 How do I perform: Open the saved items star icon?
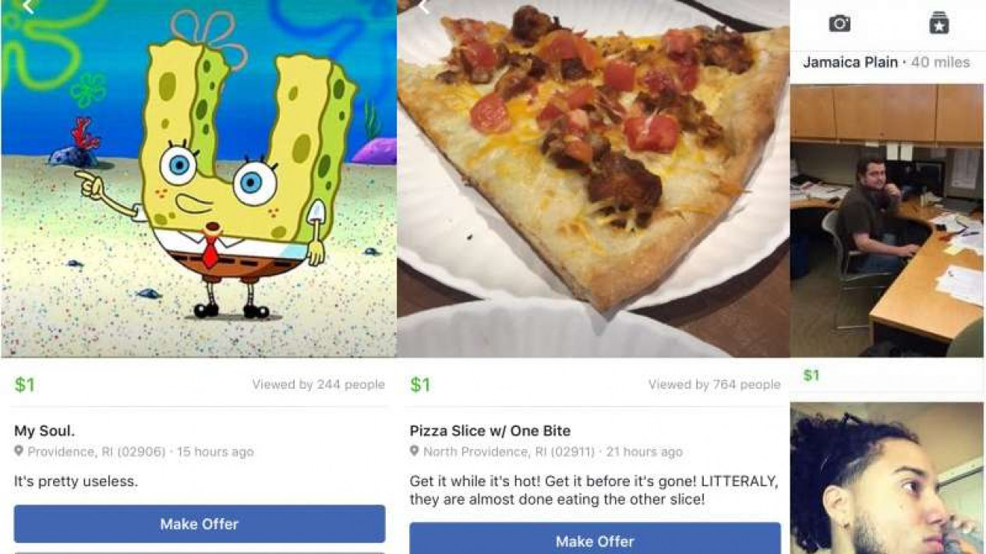pos(939,23)
